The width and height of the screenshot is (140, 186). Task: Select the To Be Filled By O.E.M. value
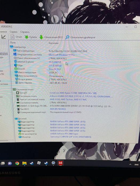point(68,51)
